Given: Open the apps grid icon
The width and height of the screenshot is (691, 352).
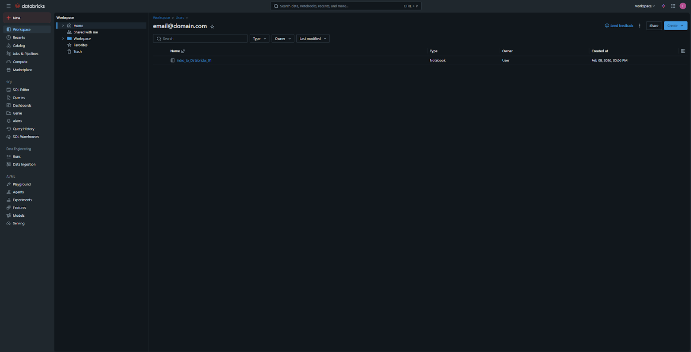Looking at the screenshot, I should click(673, 6).
